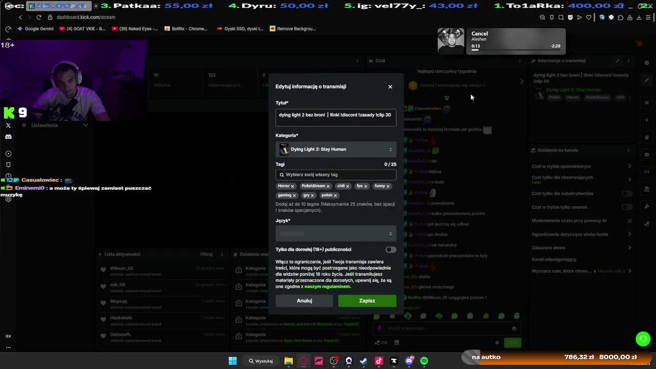
Task: Open the Dyski SSD bookmark
Action: pyautogui.click(x=240, y=29)
